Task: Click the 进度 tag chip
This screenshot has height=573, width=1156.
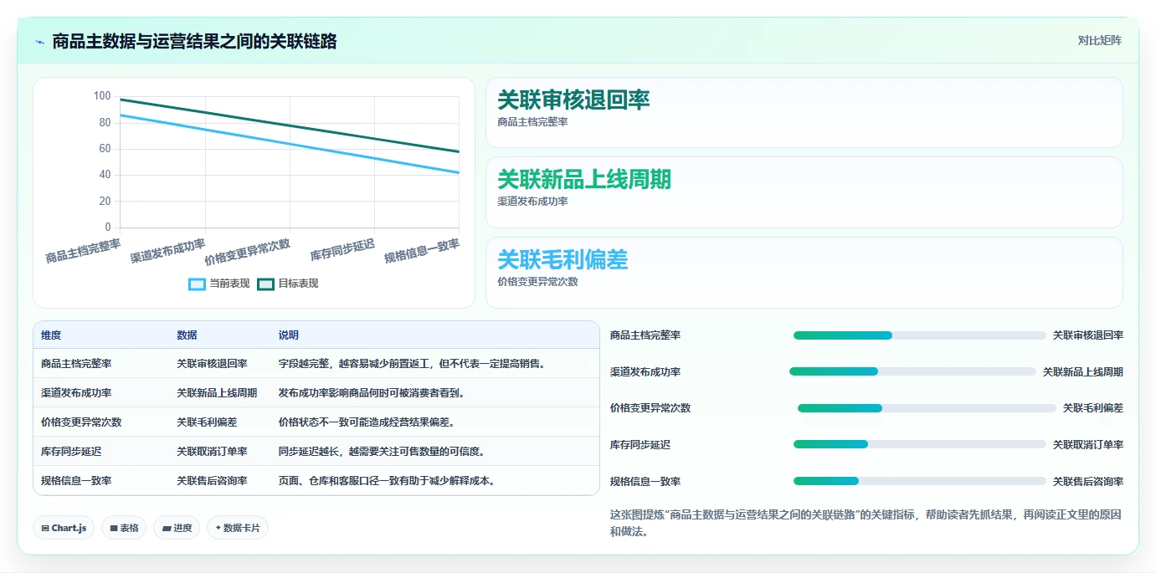Action: click(177, 528)
